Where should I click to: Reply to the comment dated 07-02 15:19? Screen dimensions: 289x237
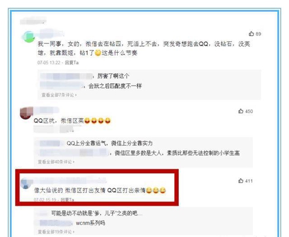pyautogui.click(x=68, y=200)
